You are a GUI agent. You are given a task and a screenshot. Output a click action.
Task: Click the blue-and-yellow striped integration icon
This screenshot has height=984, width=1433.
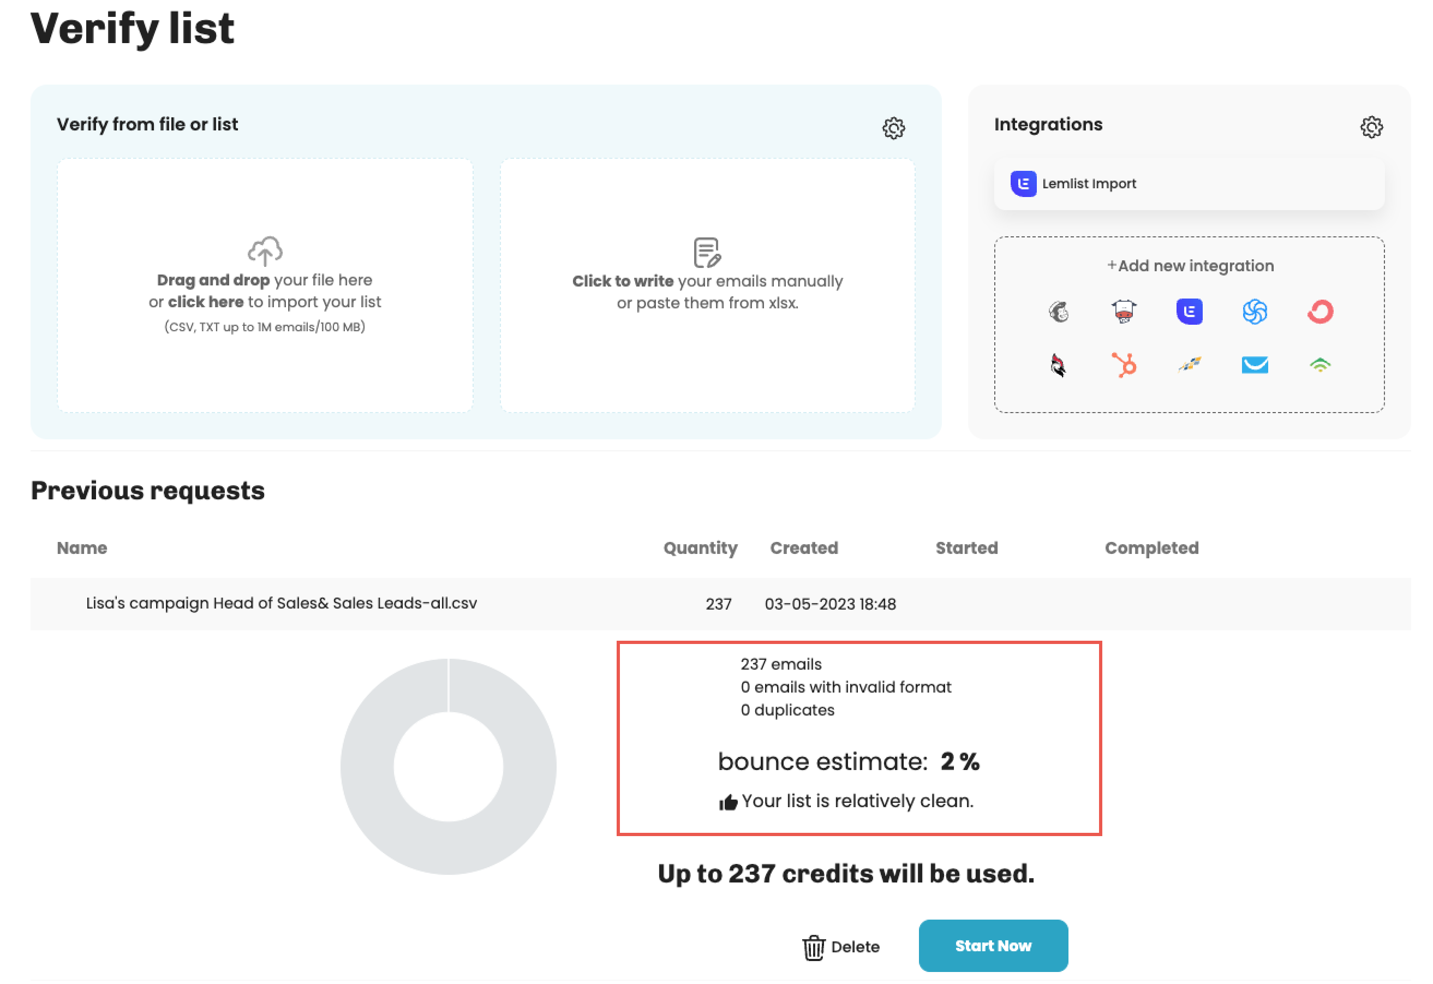[x=1190, y=365]
